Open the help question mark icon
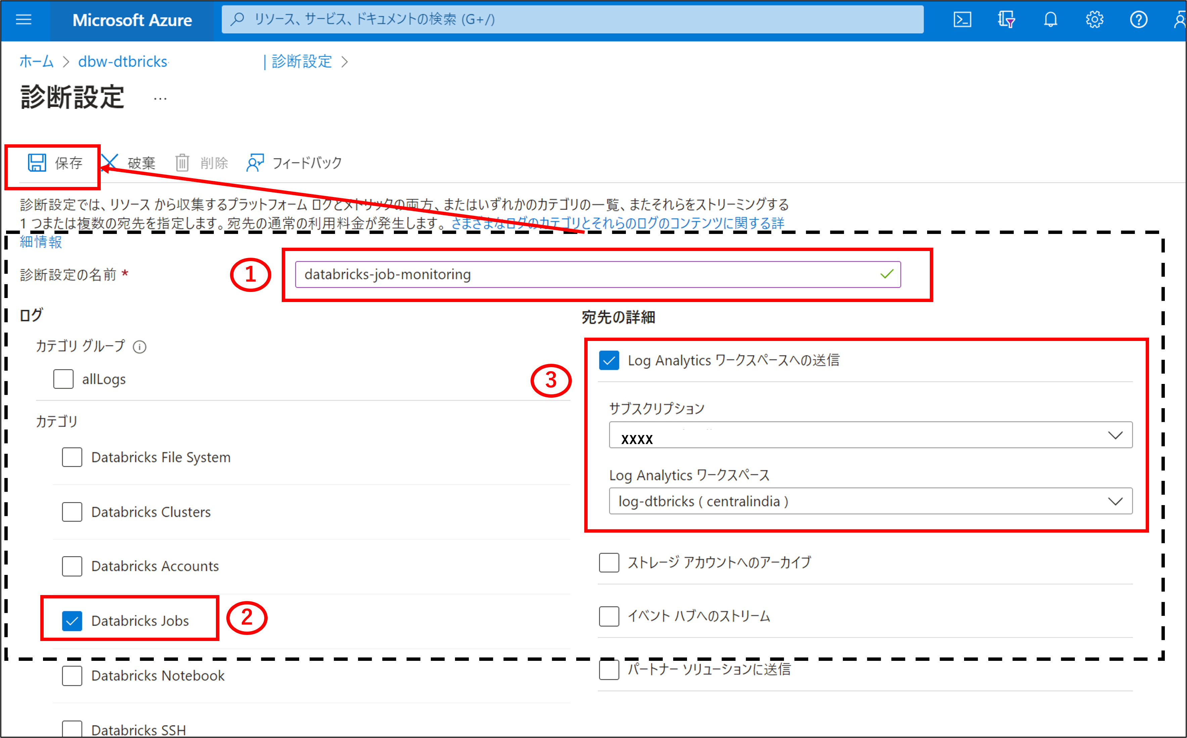Viewport: 1187px width, 738px height. click(x=1138, y=19)
